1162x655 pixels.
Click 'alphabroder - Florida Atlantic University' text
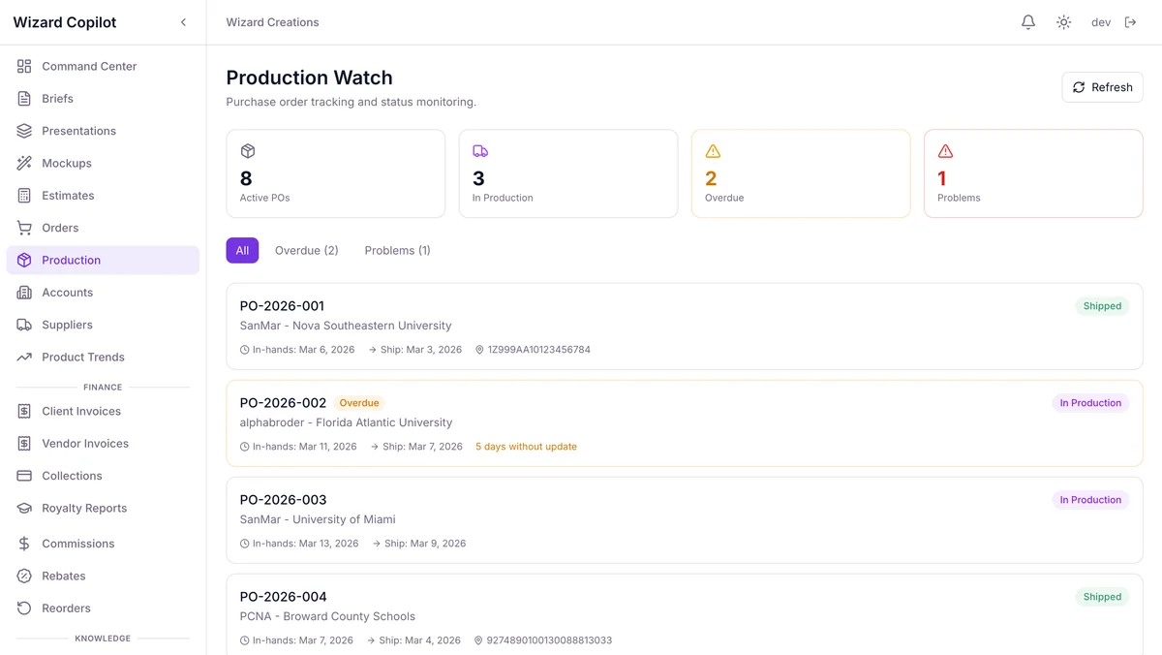pos(346,422)
